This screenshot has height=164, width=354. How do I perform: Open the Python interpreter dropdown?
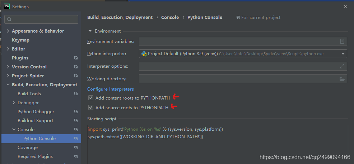click(x=343, y=54)
